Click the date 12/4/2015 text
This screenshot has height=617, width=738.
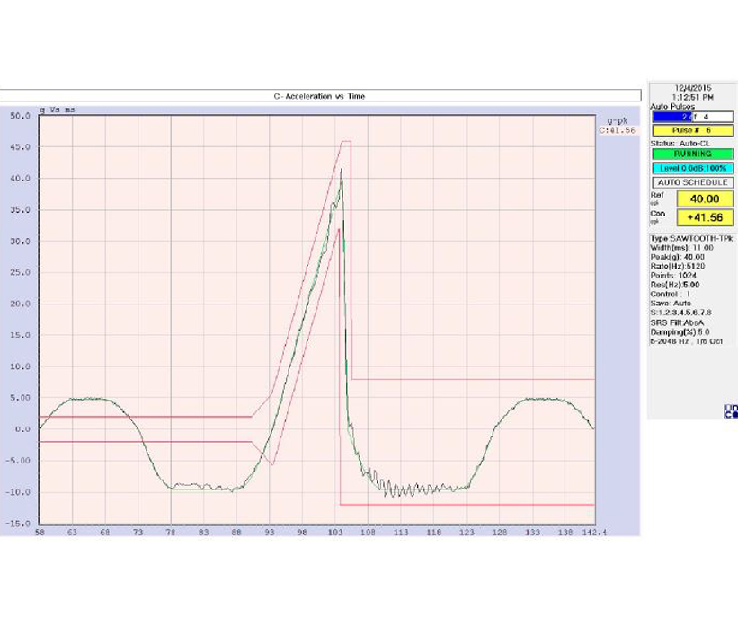pos(693,88)
